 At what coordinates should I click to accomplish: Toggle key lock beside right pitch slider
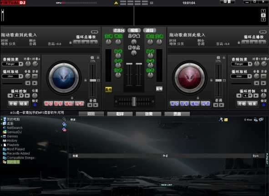(211, 80)
